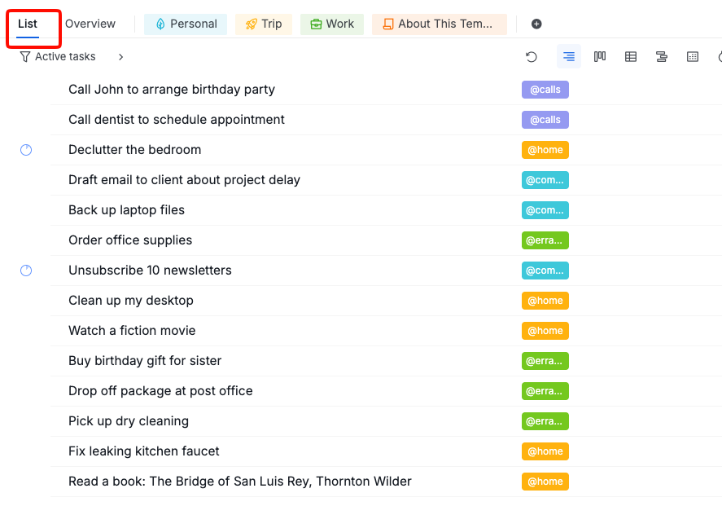The width and height of the screenshot is (722, 506).
Task: Select task Pick up dry cleaning
Action: [x=129, y=421]
